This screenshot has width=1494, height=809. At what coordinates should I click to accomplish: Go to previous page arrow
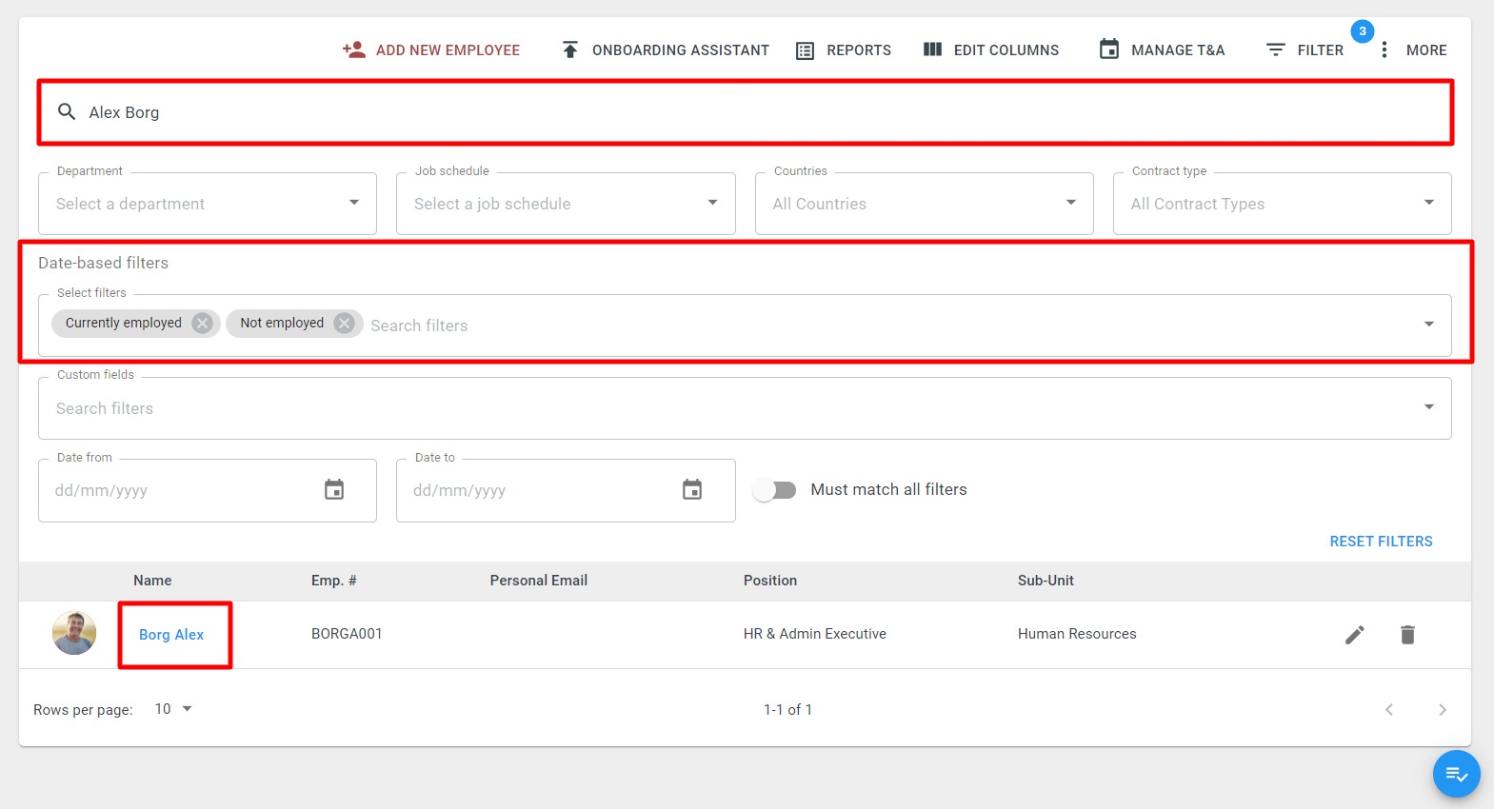[1389, 709]
